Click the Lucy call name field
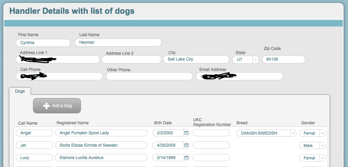Screen dimensions: 348x167 [x=34, y=158]
